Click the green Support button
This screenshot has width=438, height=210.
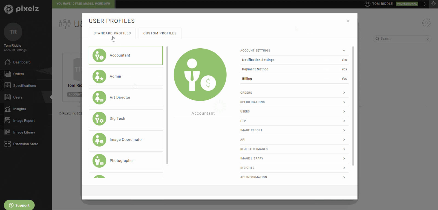click(x=19, y=205)
